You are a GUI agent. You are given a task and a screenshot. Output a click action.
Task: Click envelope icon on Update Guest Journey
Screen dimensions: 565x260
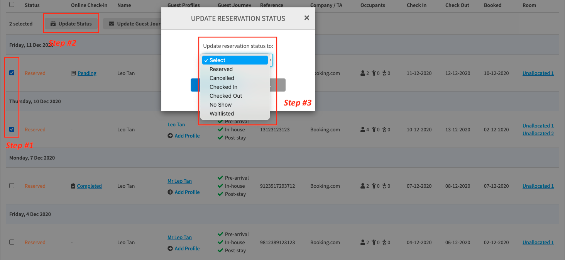(x=112, y=24)
